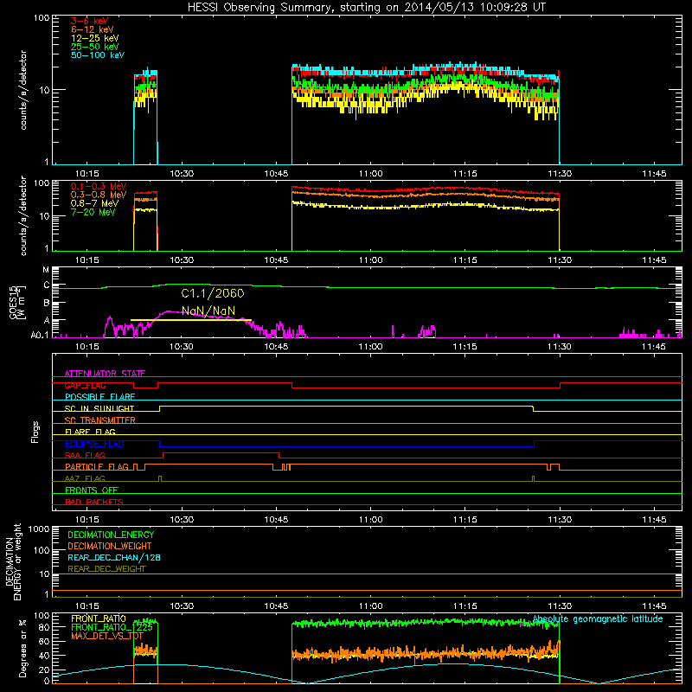Click the PARTICLE_FLAG label

click(x=97, y=466)
